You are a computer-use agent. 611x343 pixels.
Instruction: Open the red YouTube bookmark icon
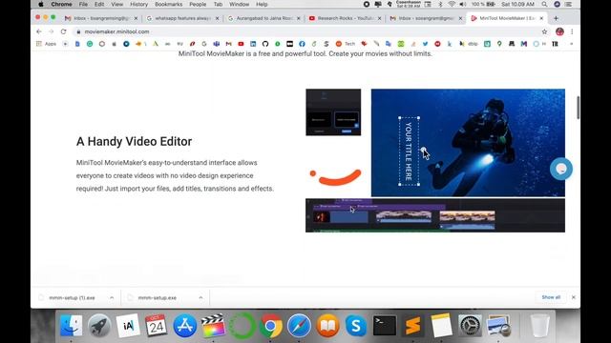(x=241, y=44)
